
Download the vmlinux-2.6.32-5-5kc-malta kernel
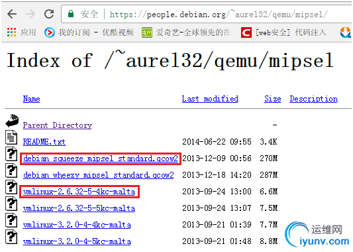pos(79,208)
